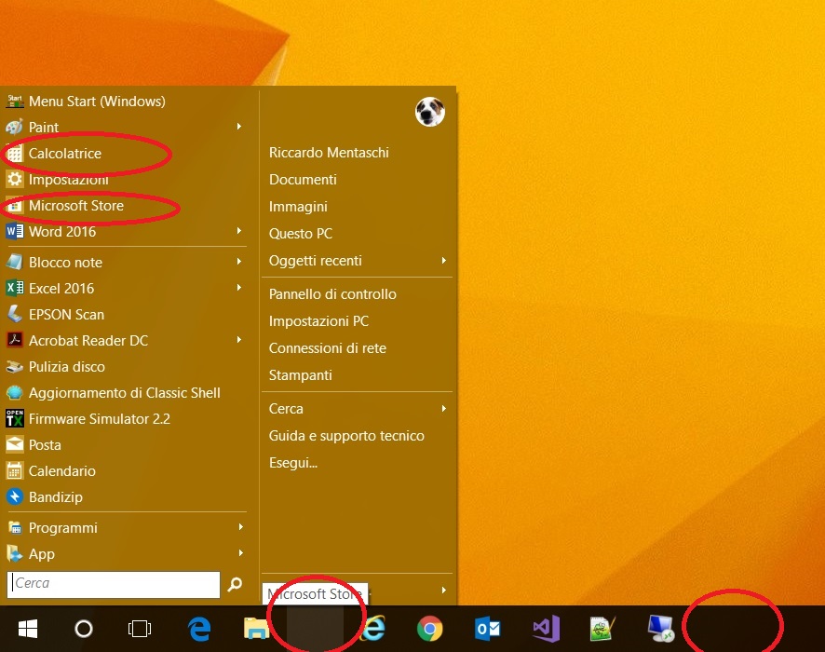The height and width of the screenshot is (652, 825).
Task: Open Guida e supporto tecnico
Action: [346, 436]
